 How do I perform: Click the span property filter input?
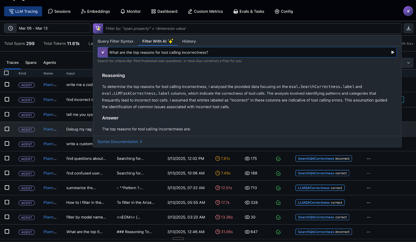point(252,29)
